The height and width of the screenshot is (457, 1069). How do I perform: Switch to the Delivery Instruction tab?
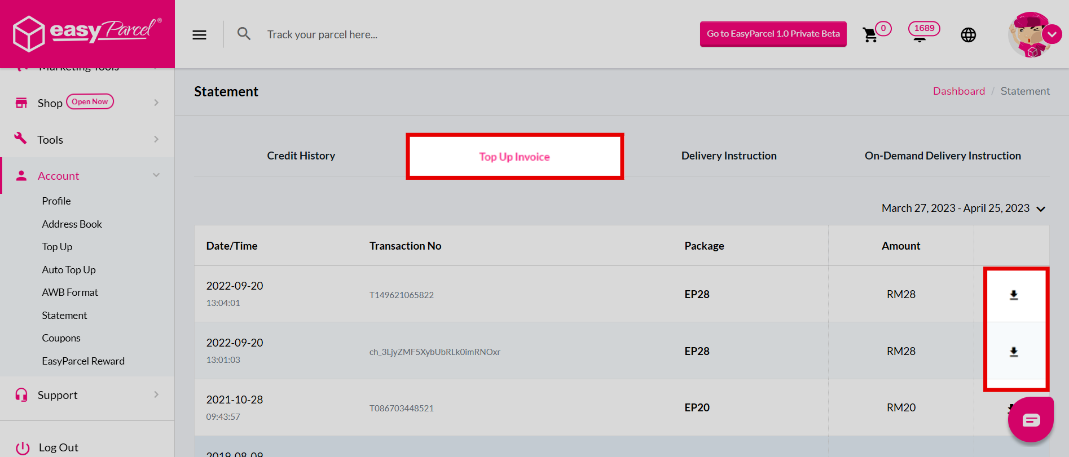(x=729, y=156)
